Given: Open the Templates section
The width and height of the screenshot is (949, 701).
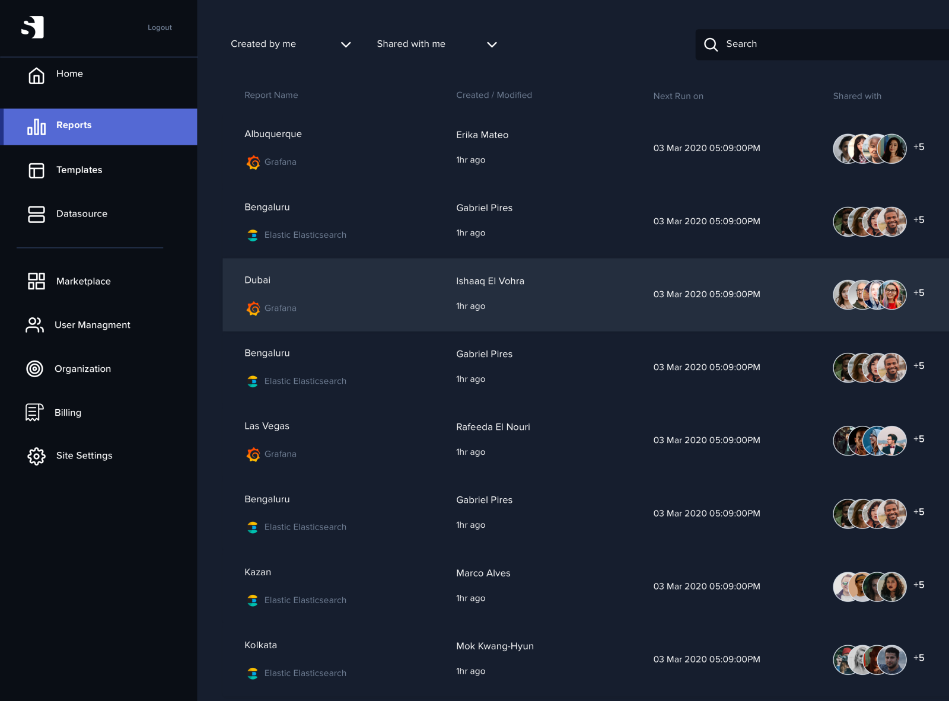Looking at the screenshot, I should pyautogui.click(x=36, y=171).
